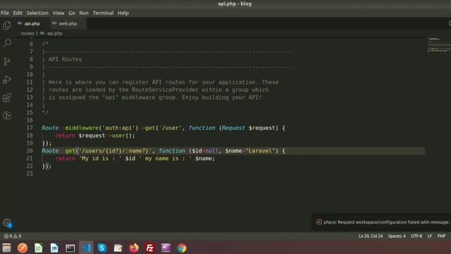Click the word 'middleware' on line 17
This screenshot has width=451, height=254.
(82, 128)
